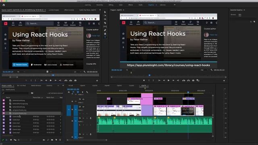
Task: Click the Home icon at top left
Action: pyautogui.click(x=4, y=5)
